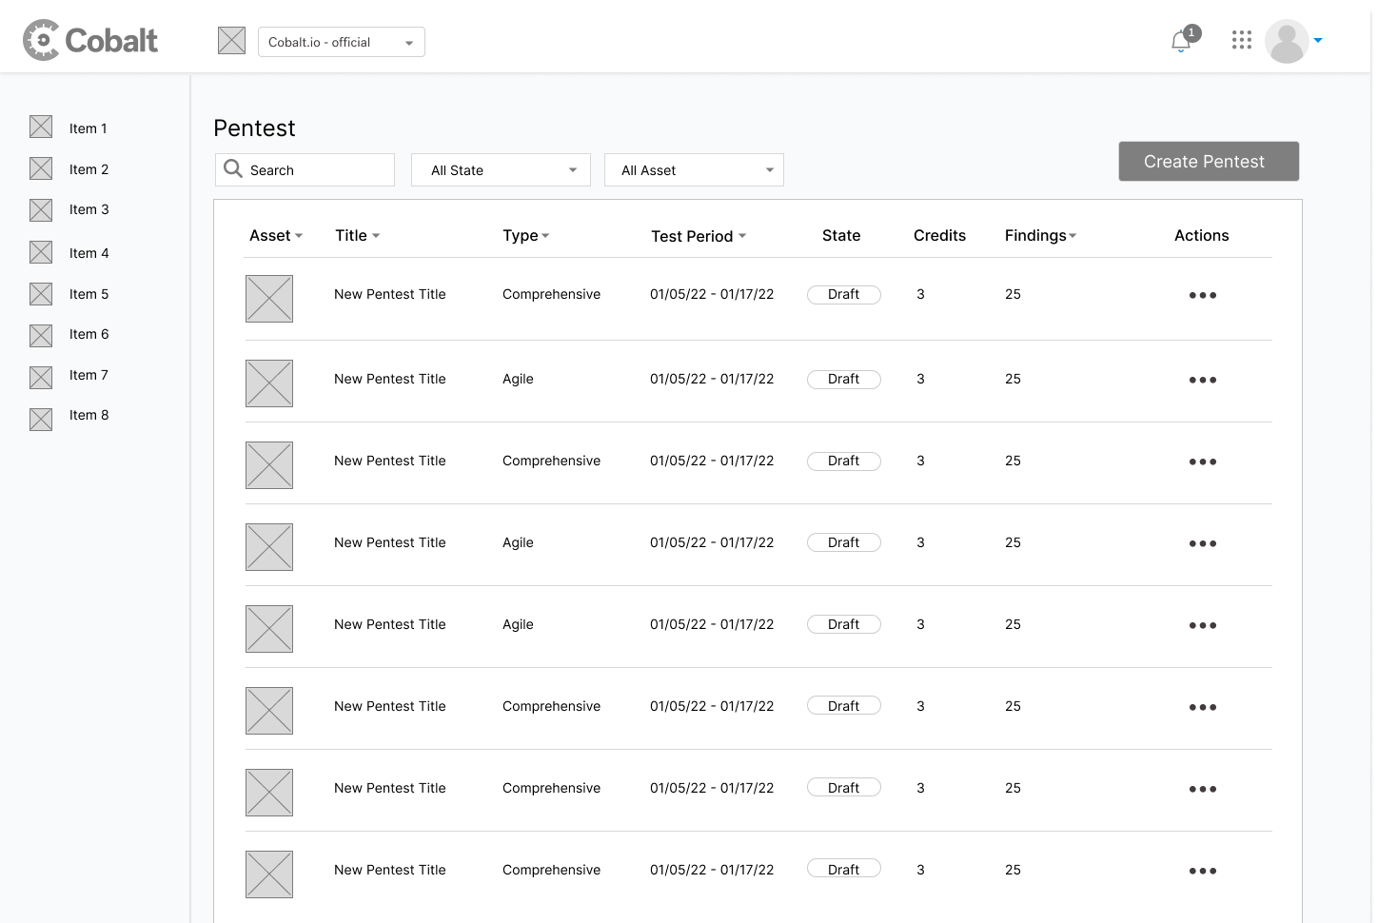
Task: Open the Cobalt.io - official organization dropdown
Action: tap(342, 42)
